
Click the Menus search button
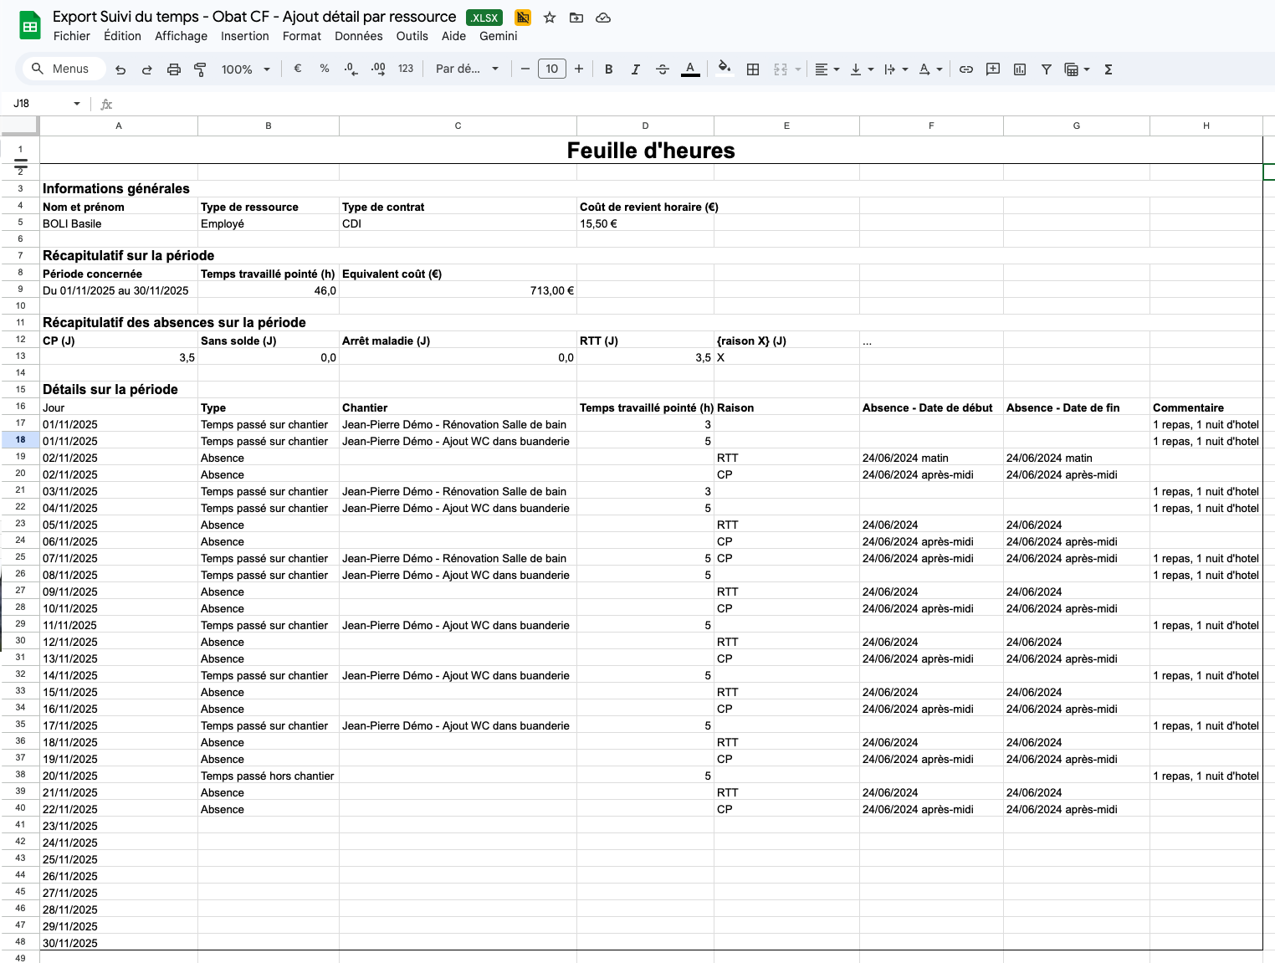click(60, 69)
